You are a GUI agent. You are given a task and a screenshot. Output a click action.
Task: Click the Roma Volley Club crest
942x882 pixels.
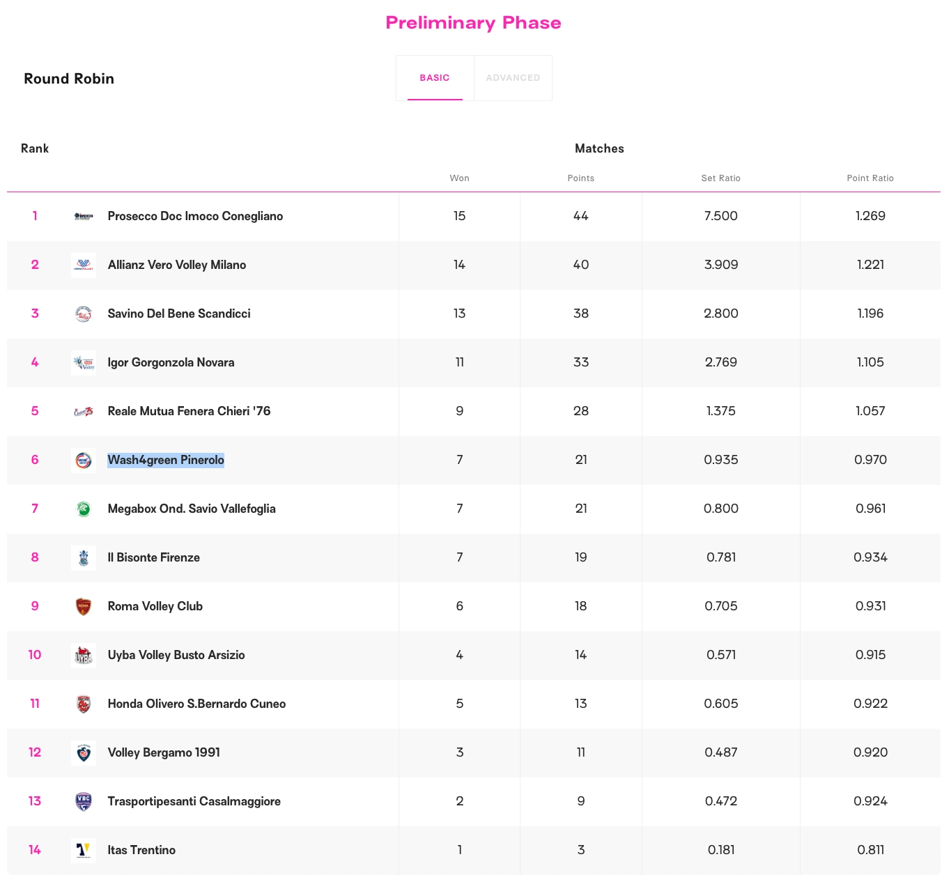click(x=84, y=607)
